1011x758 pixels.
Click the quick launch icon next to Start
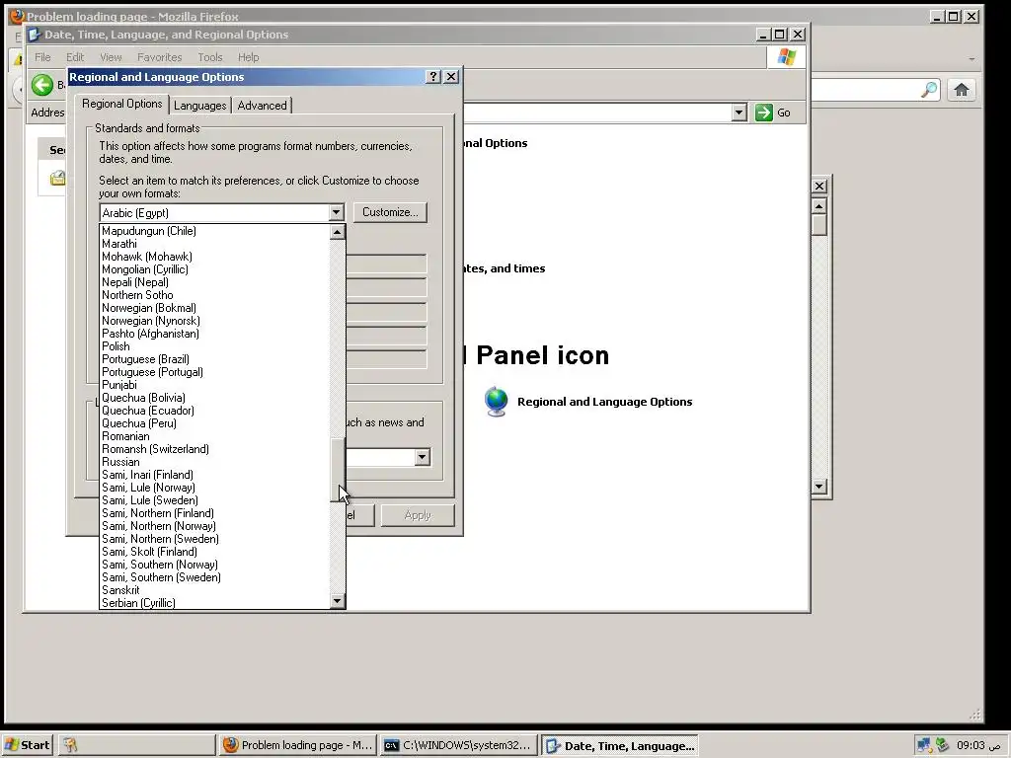pos(70,745)
